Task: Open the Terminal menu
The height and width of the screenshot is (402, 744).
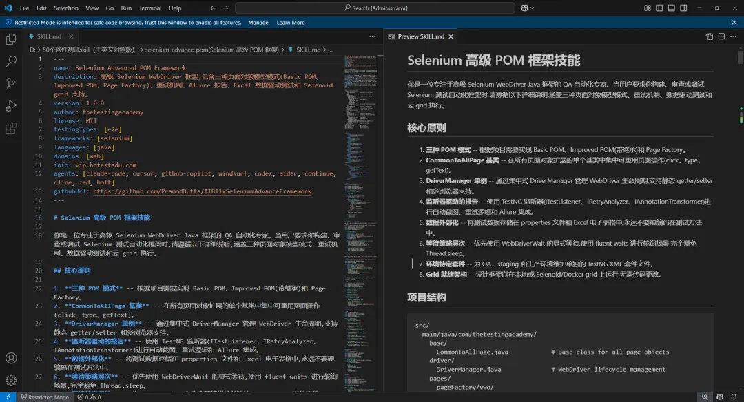Action: (150, 8)
